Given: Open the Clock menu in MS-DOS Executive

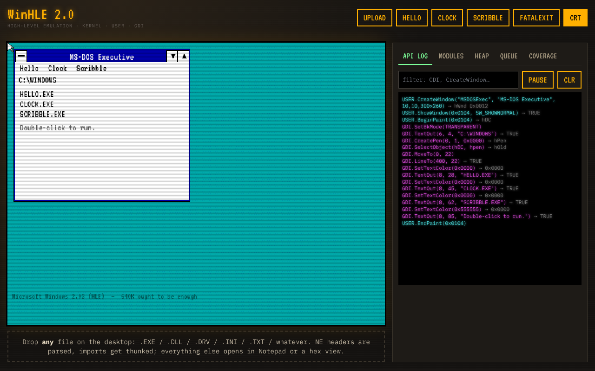Looking at the screenshot, I should coord(58,68).
